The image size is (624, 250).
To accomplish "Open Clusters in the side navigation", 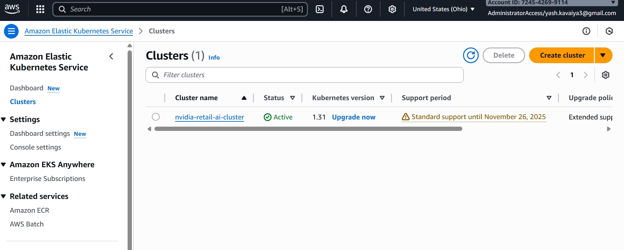I will (x=23, y=102).
